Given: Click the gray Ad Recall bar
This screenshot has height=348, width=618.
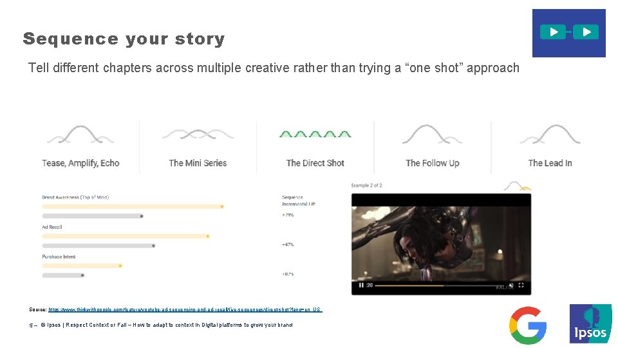Looking at the screenshot, I should click(98, 246).
